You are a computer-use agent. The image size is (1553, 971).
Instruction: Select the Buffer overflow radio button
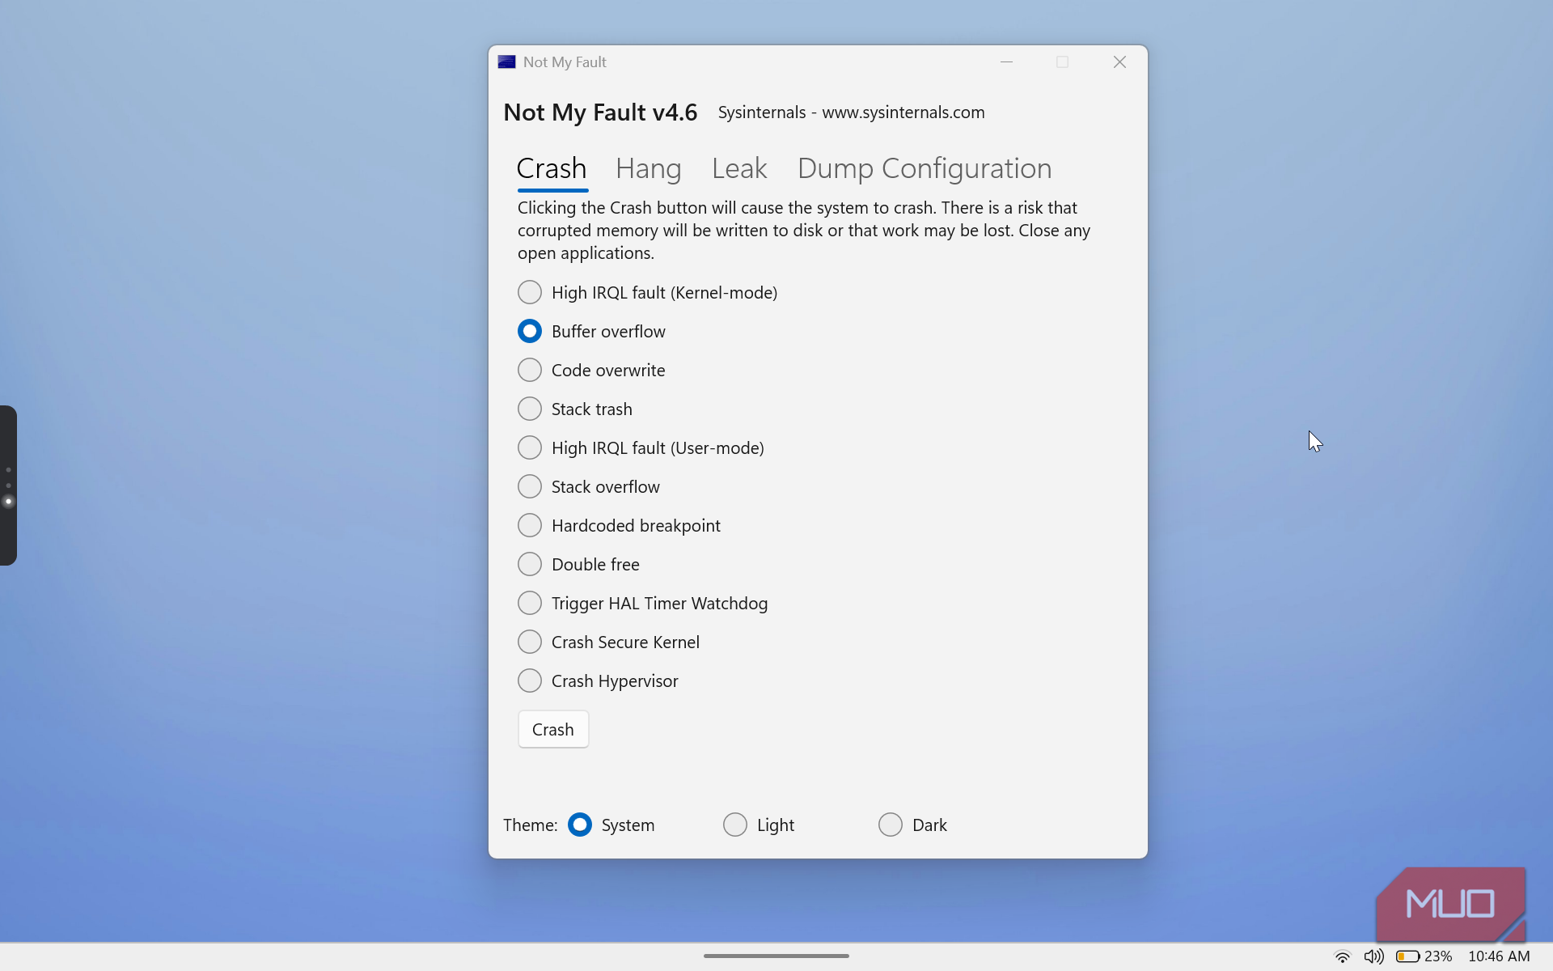click(529, 331)
